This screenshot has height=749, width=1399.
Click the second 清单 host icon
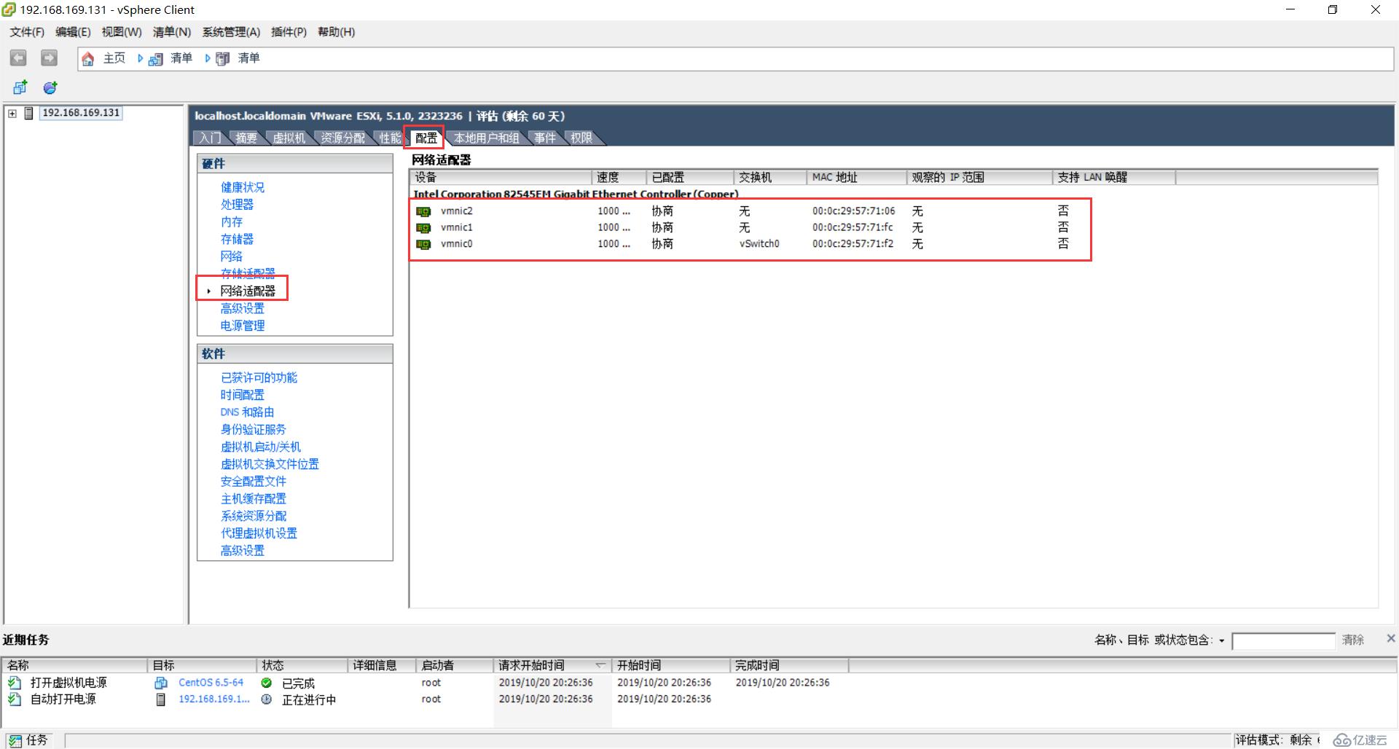click(x=223, y=59)
